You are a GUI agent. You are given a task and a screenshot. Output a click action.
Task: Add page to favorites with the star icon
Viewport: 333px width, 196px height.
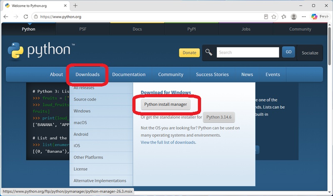tap(274, 17)
